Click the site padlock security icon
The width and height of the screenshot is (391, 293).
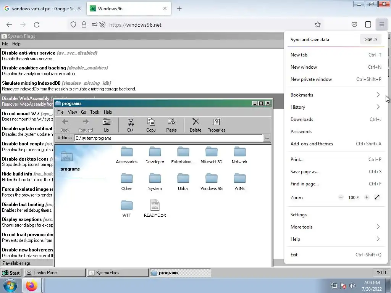click(x=84, y=25)
